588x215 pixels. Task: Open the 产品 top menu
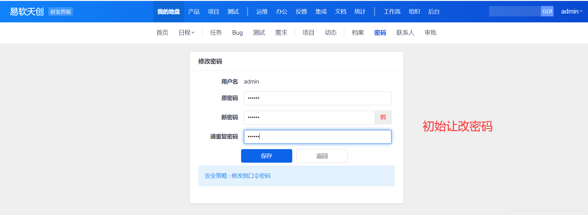tap(194, 12)
